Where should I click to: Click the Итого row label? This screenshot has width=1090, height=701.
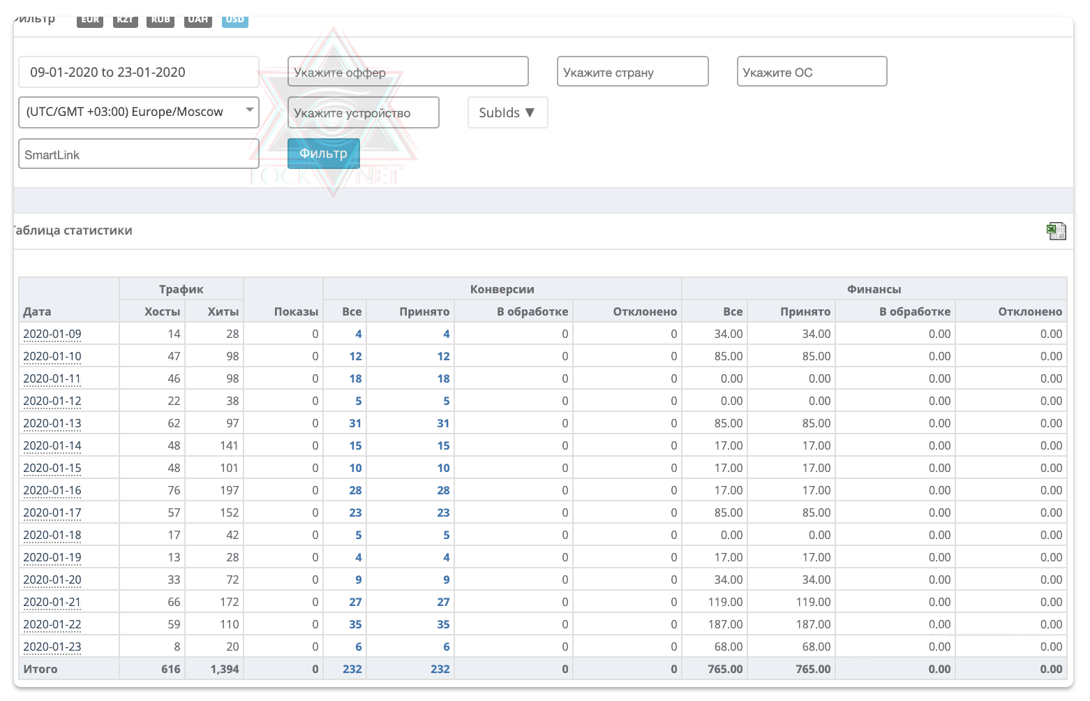coord(40,669)
